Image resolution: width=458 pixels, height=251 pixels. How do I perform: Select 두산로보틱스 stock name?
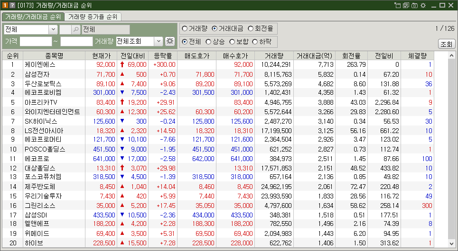[x=43, y=84]
